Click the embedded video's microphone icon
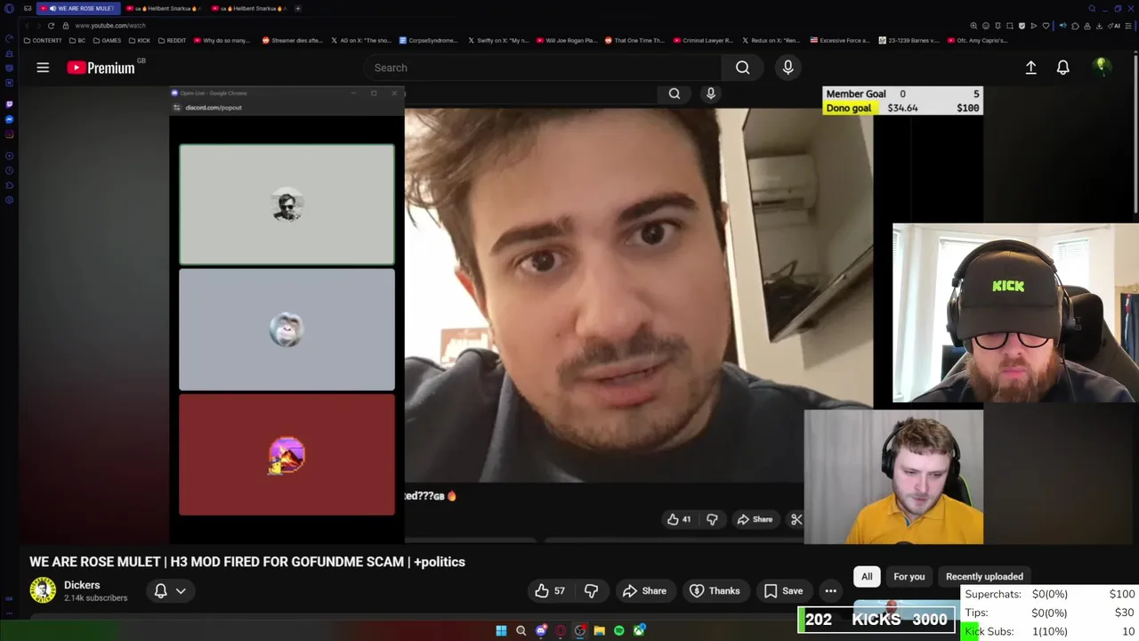 [710, 93]
